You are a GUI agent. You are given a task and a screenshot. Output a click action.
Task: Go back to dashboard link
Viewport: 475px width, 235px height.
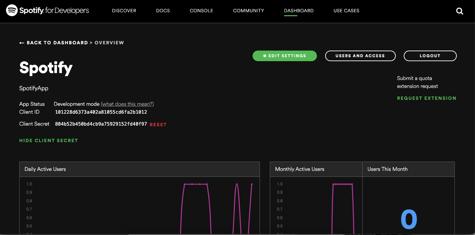(x=54, y=43)
